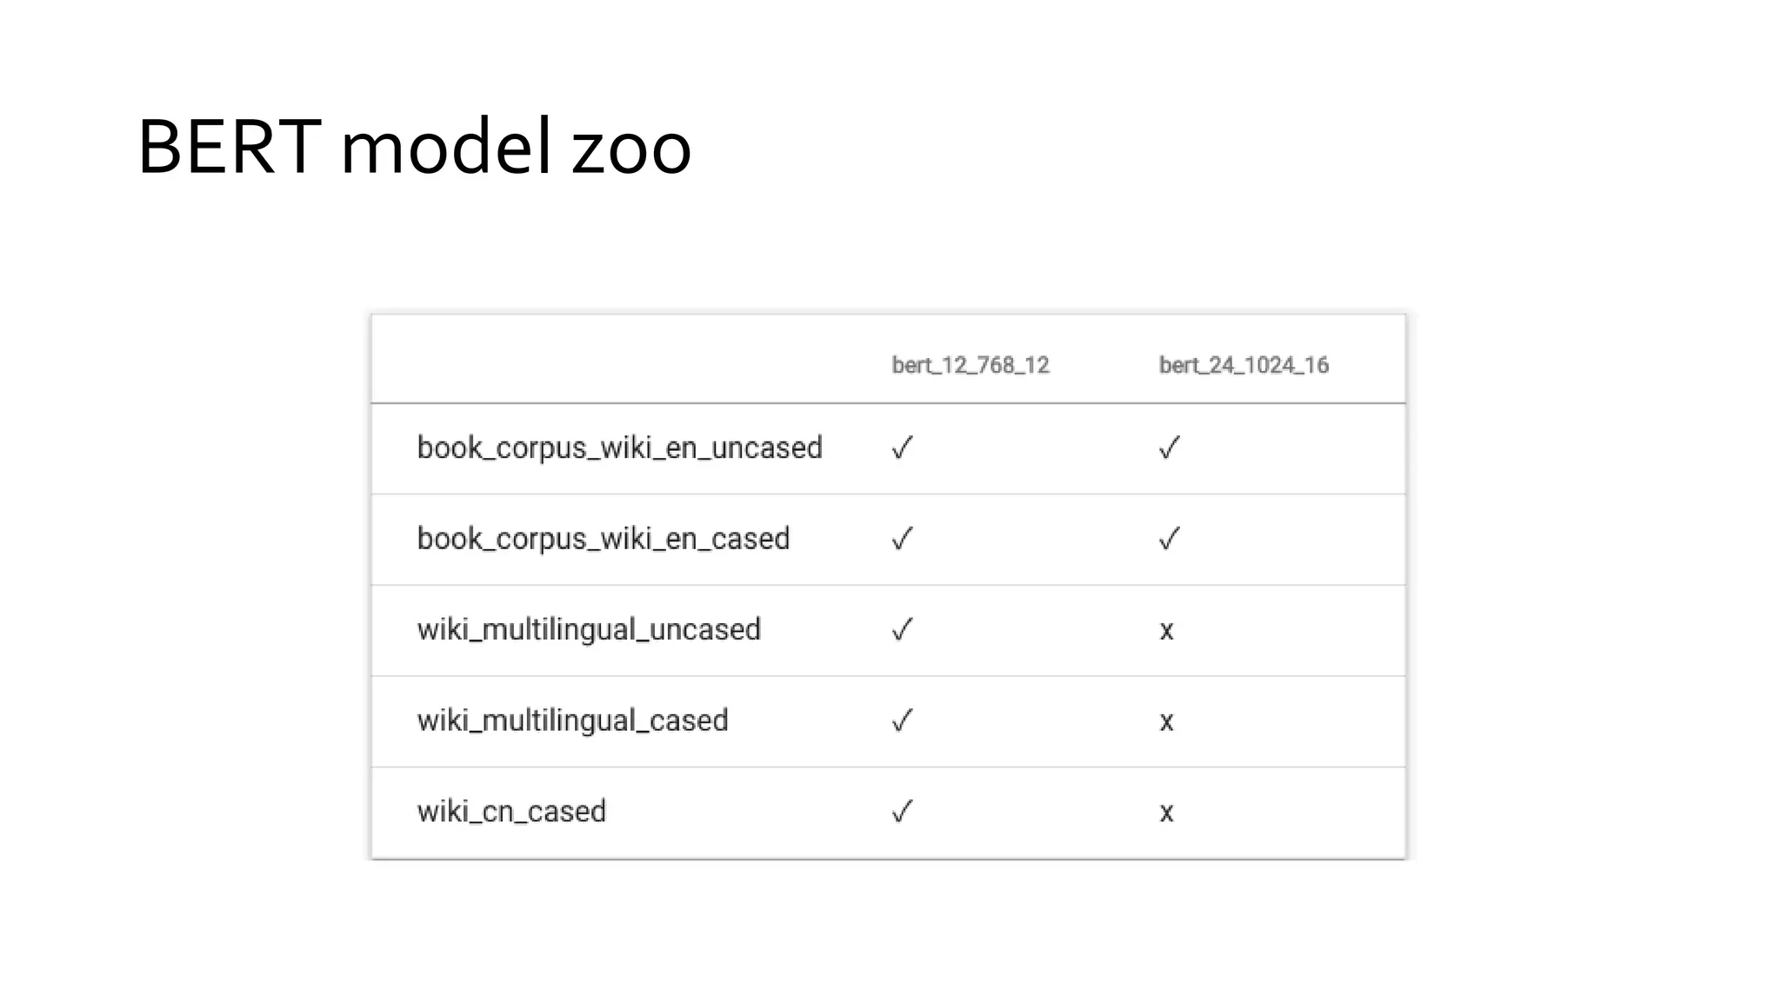The image size is (1781, 1001).
Task: Click book_corpus_wiki_en_uncased checkmark under bert_24_1024_16
Action: click(1170, 448)
